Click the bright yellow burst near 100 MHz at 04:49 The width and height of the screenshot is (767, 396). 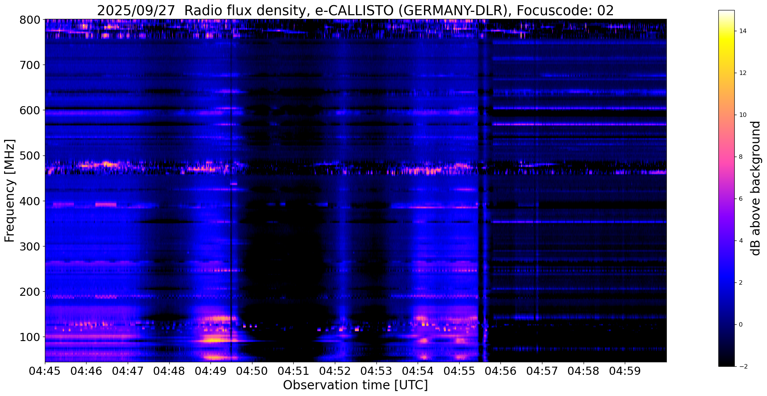215,340
